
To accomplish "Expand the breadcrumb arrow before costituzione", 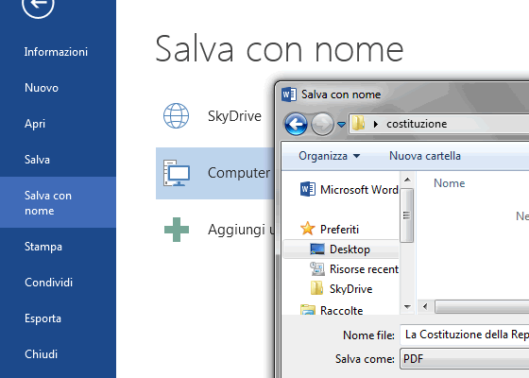I will coord(376,124).
